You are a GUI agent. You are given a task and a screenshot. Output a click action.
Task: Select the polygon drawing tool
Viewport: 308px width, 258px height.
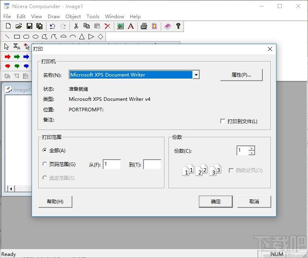(44, 36)
